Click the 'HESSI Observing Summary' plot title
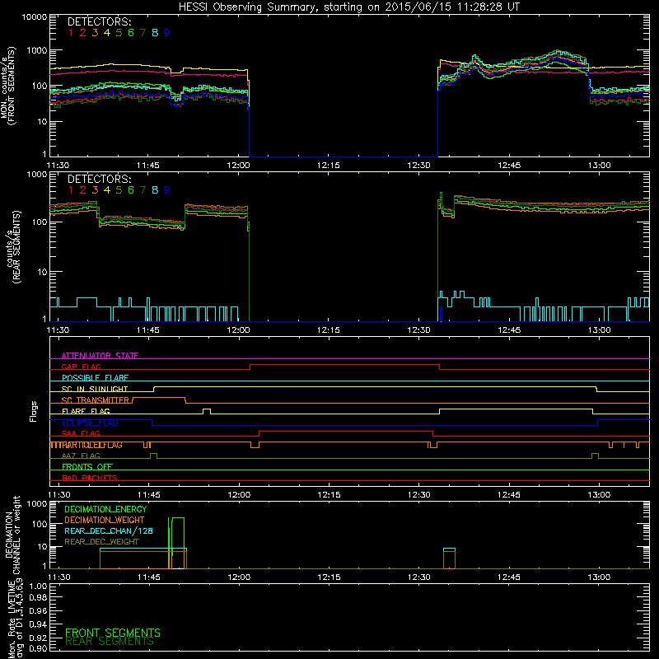The height and width of the screenshot is (659, 659). pyautogui.click(x=348, y=7)
